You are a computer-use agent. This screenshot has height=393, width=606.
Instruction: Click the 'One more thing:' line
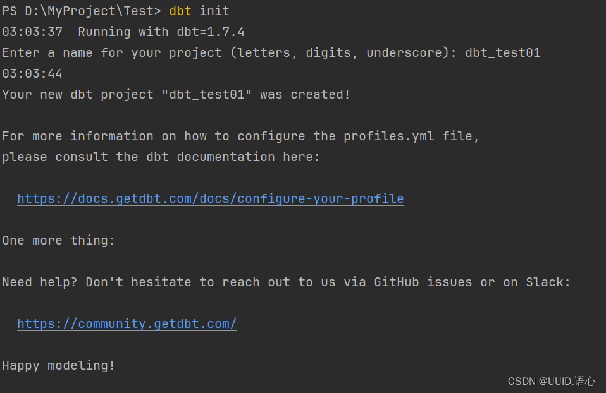coord(58,241)
